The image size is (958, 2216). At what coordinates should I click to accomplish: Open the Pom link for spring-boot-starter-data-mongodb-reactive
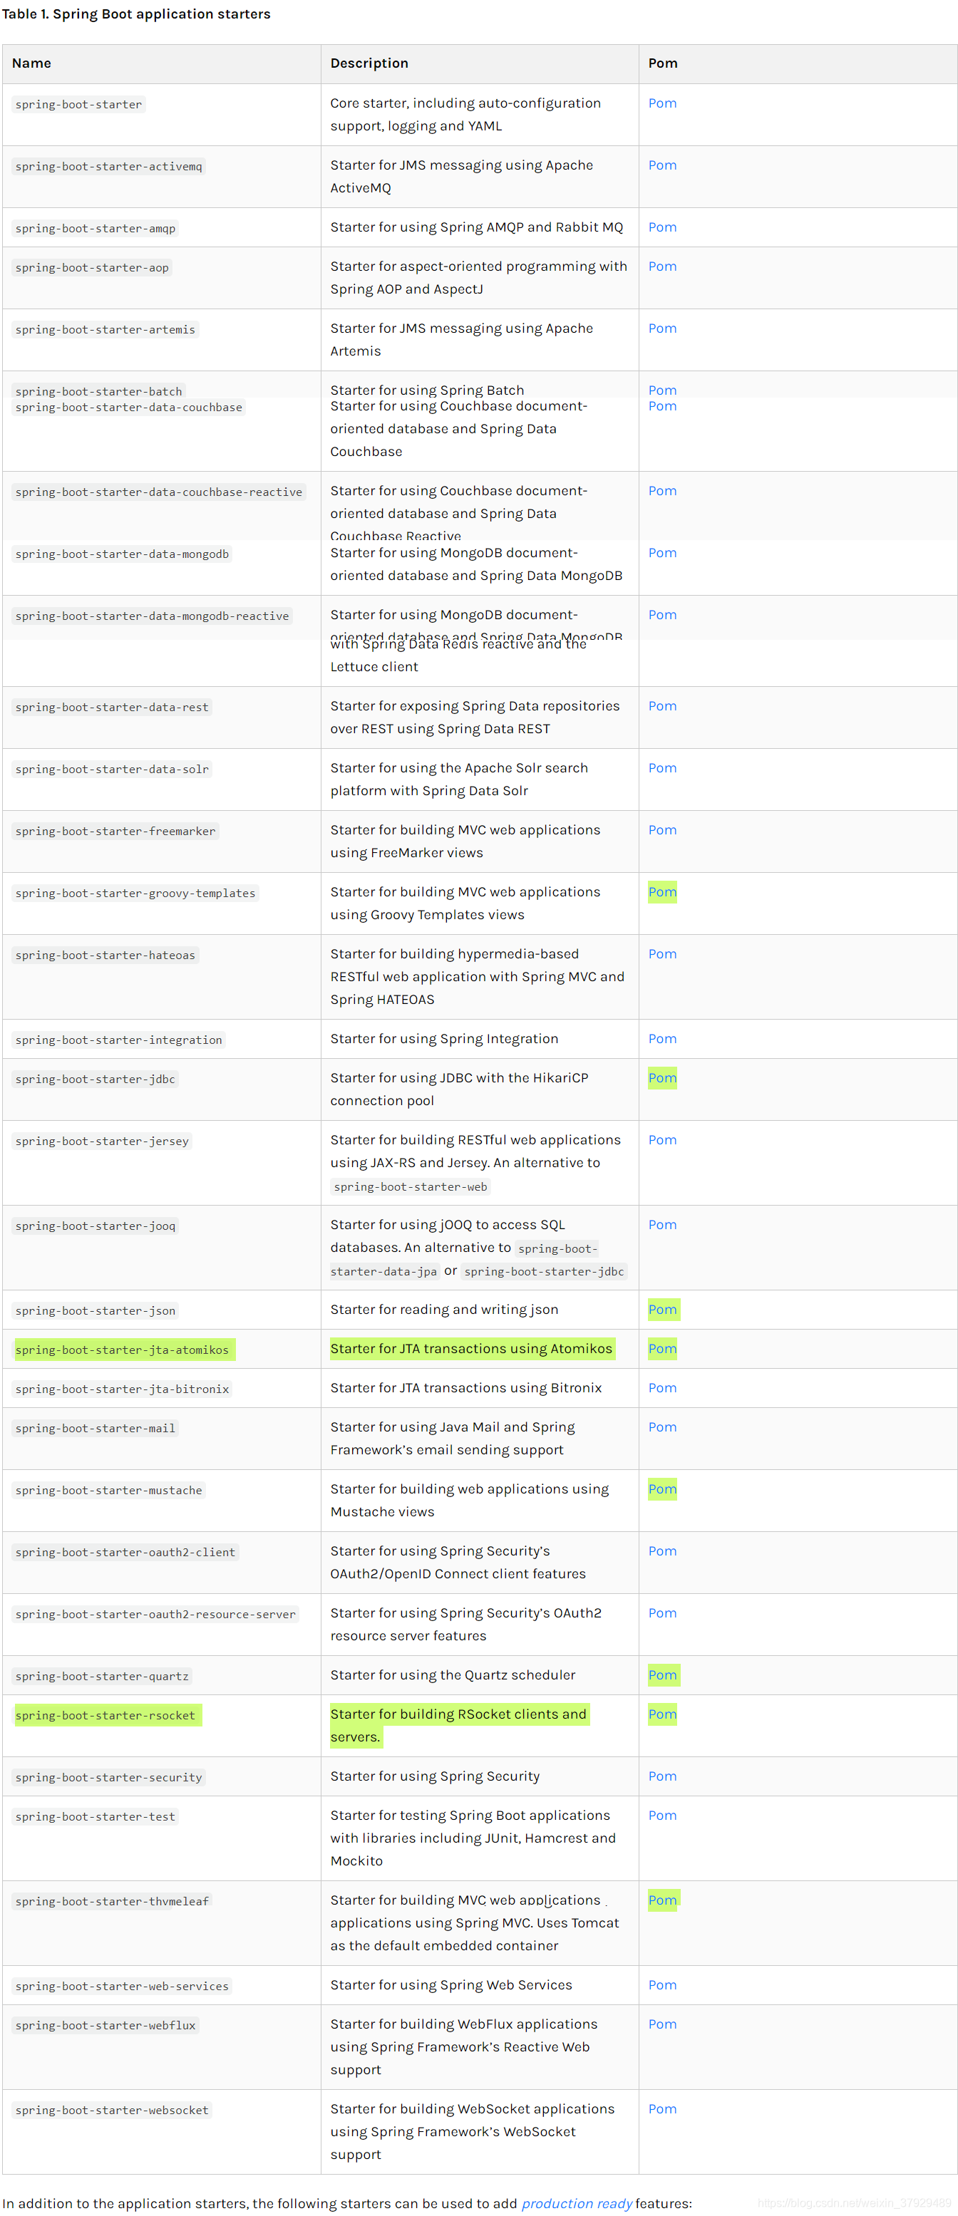pyautogui.click(x=662, y=615)
